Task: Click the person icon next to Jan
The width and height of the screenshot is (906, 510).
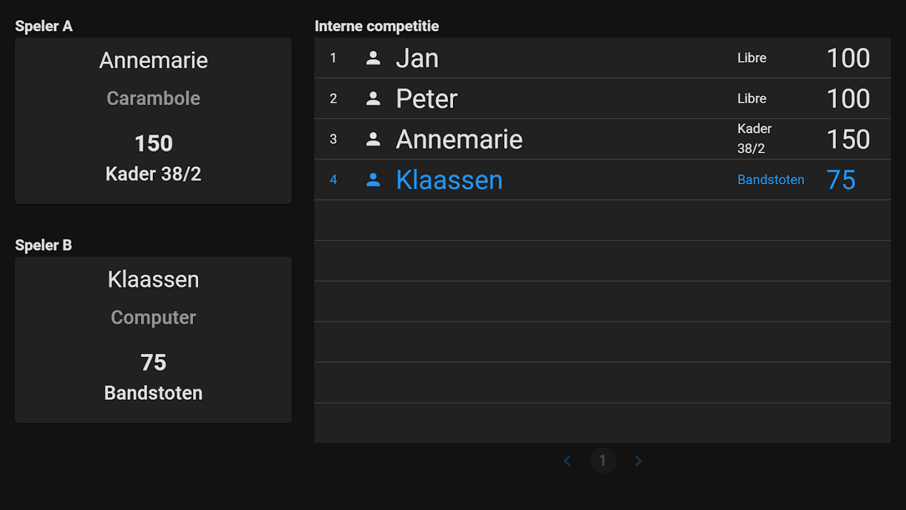Action: click(x=373, y=58)
